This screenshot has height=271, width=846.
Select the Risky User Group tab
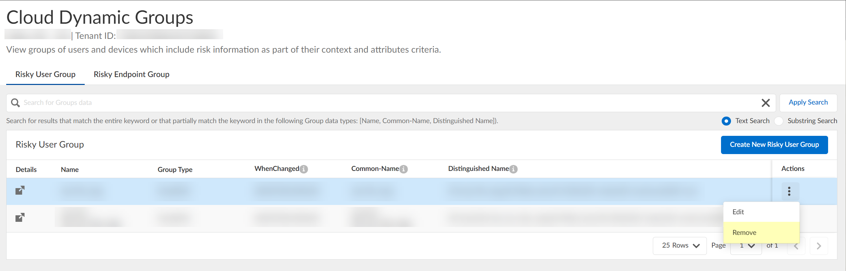pyautogui.click(x=45, y=74)
